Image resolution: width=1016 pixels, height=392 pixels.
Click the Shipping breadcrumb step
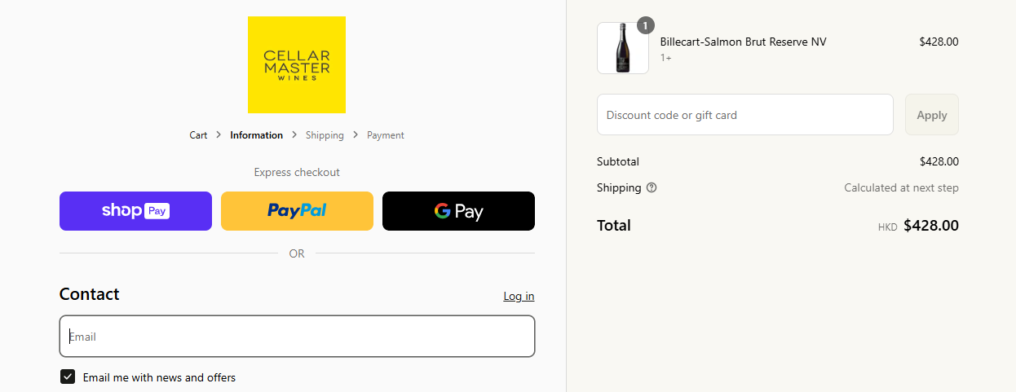point(325,135)
